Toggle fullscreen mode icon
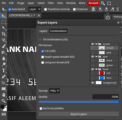This screenshot has width=122, height=120. pos(109,3)
